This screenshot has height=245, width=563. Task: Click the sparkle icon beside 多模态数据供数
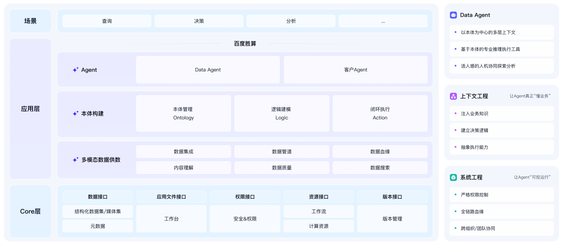76,160
